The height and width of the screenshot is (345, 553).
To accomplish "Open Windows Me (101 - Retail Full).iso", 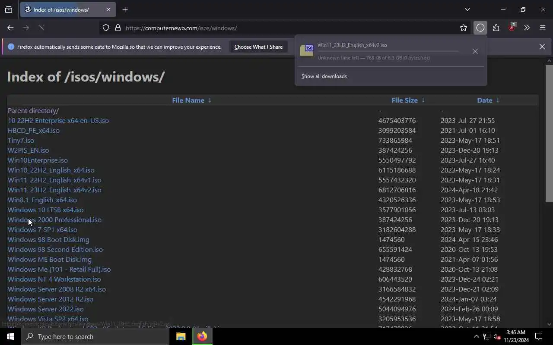I will click(59, 270).
